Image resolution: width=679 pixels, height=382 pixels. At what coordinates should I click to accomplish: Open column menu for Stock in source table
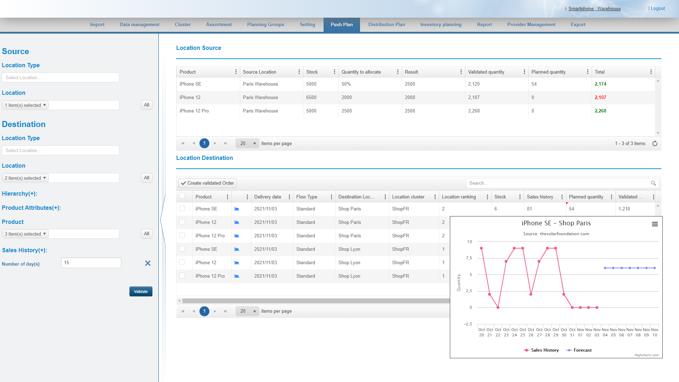[334, 72]
